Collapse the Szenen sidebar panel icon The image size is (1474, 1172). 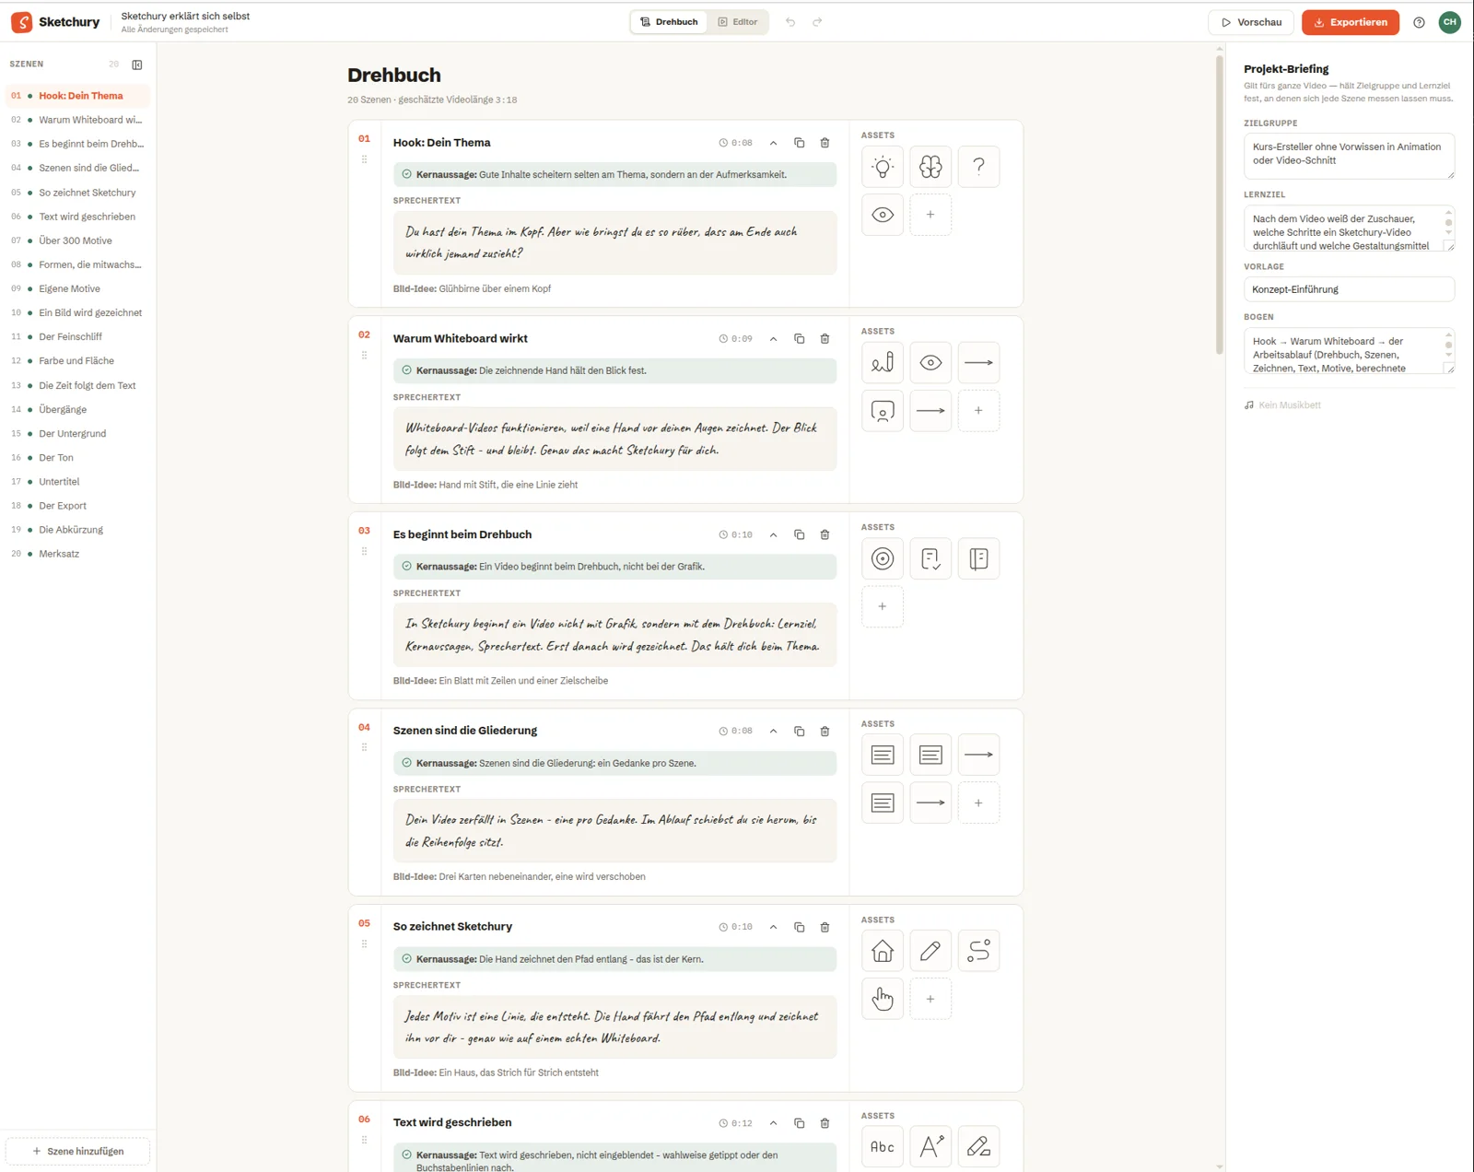(x=137, y=64)
